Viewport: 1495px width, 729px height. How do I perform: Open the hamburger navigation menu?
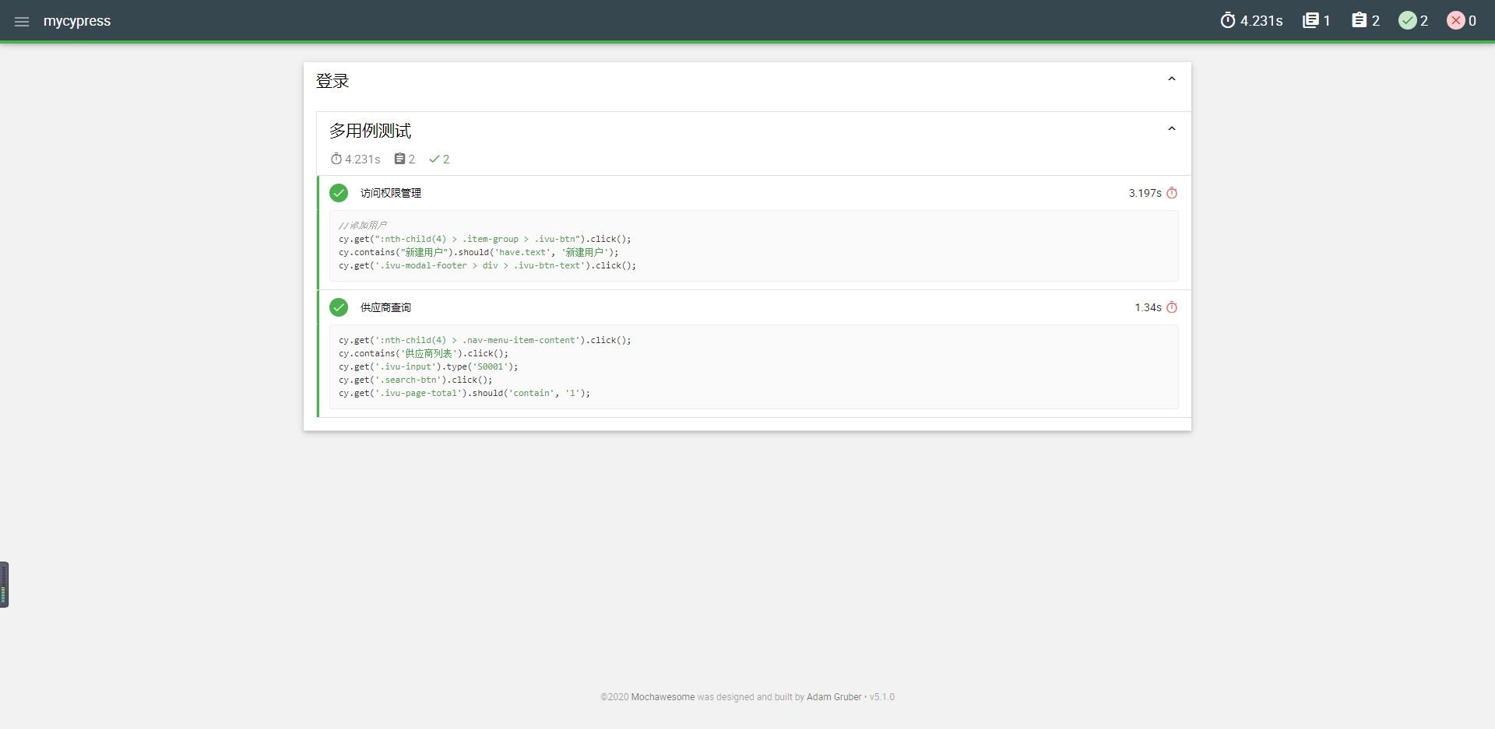(22, 22)
